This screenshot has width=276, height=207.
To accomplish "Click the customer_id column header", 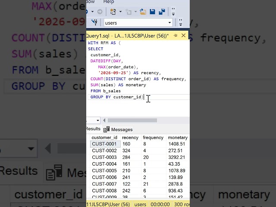I will pos(104,138).
